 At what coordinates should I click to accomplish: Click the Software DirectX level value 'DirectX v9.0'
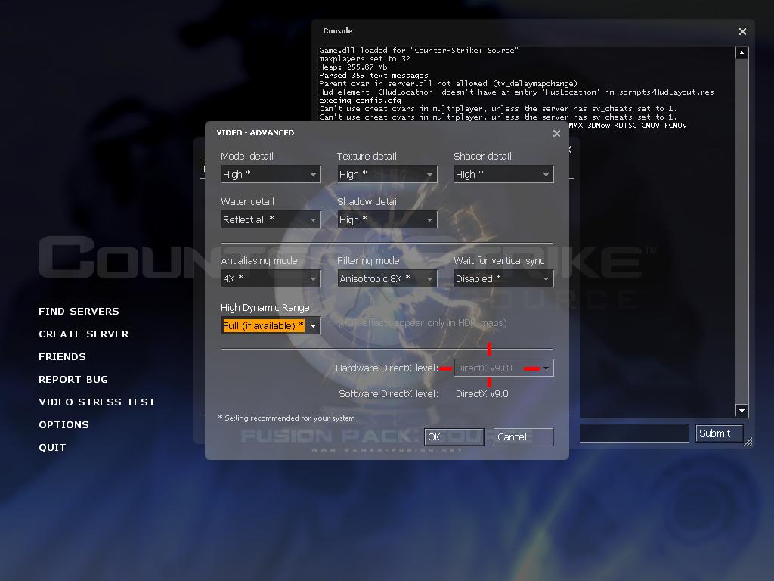tap(481, 393)
